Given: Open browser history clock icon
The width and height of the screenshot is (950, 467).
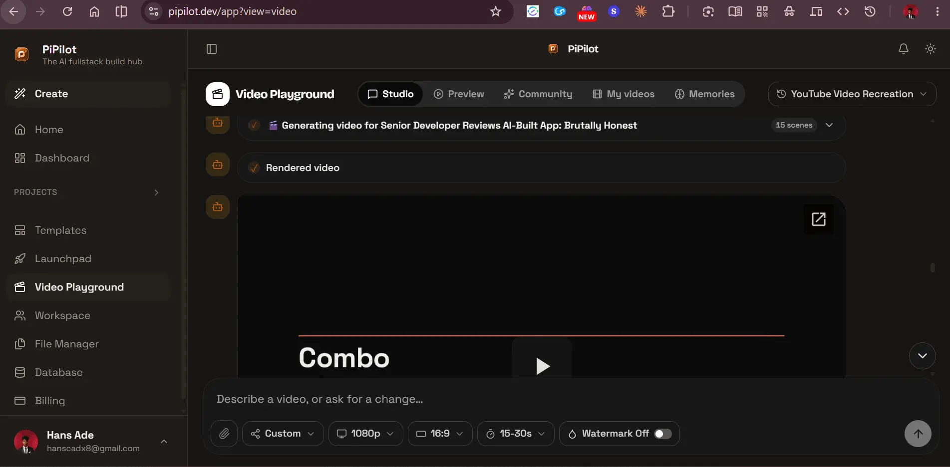Looking at the screenshot, I should coord(870,11).
